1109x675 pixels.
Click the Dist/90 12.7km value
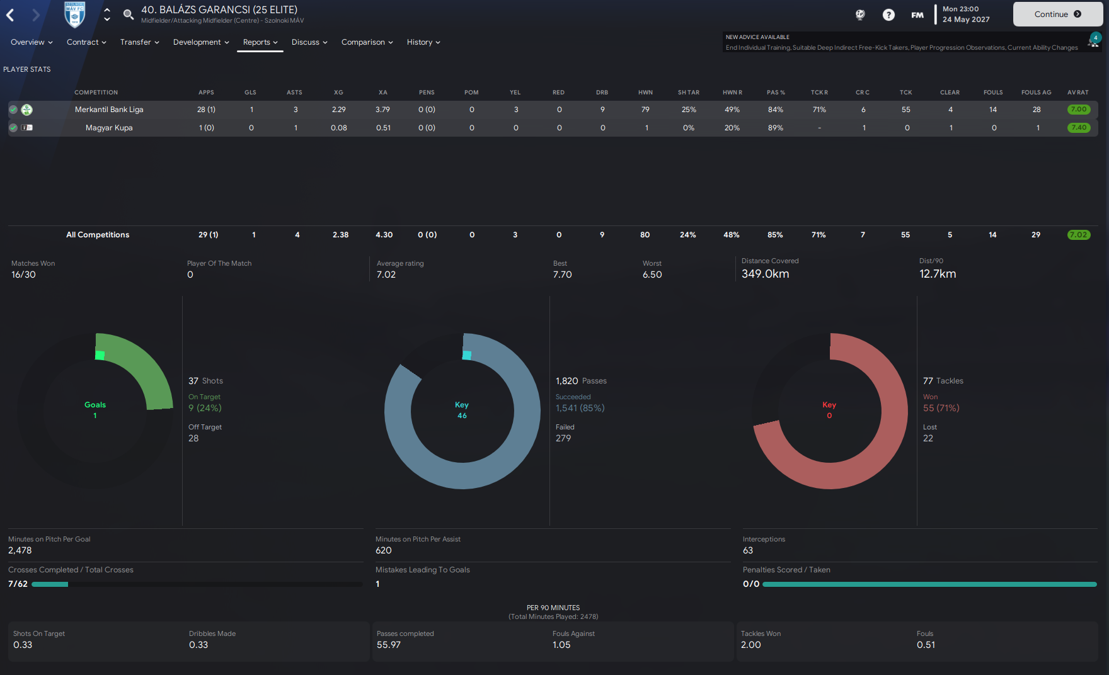coord(938,274)
